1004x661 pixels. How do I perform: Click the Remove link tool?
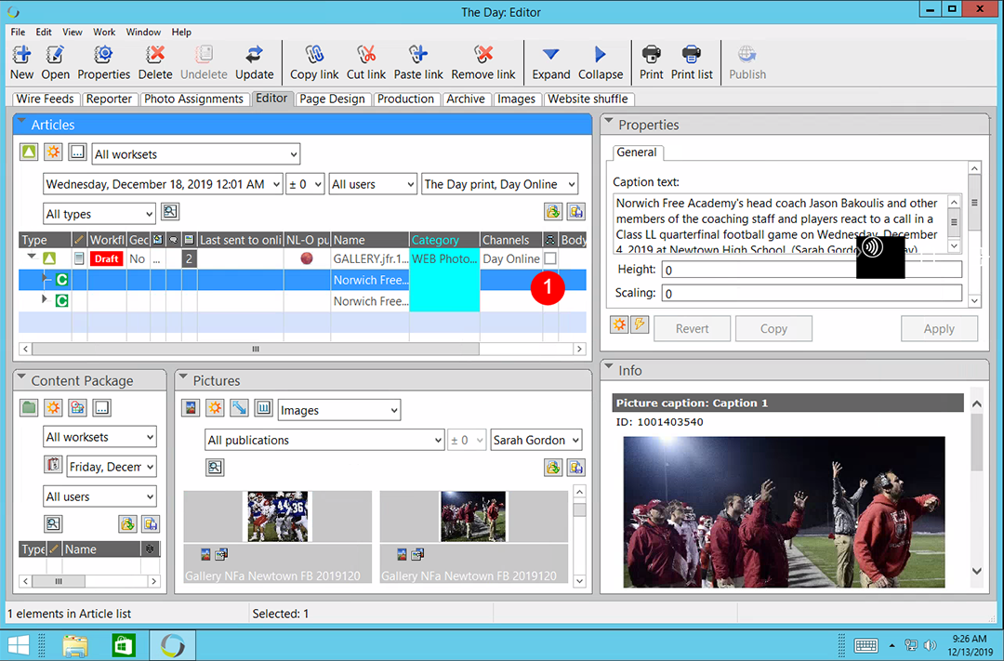[x=483, y=63]
